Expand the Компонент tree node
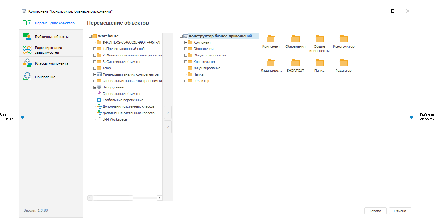This screenshot has width=434, height=218. pos(185,42)
